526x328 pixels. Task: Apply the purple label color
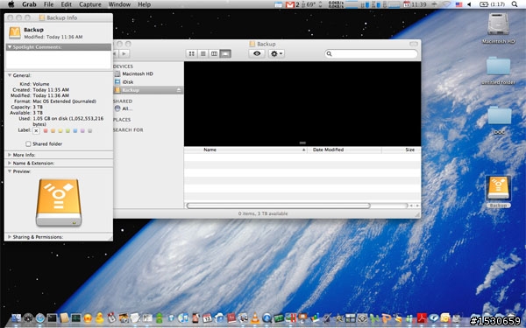click(x=82, y=130)
